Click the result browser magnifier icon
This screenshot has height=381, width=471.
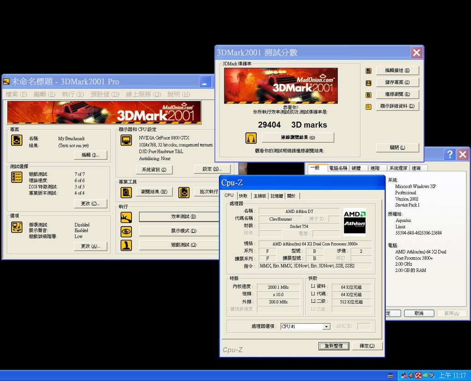(126, 193)
